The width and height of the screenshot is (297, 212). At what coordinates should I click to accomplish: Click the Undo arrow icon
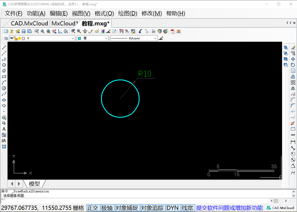click(140, 31)
